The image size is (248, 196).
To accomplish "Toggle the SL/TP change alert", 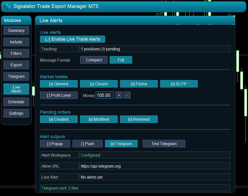I will 179,84.
